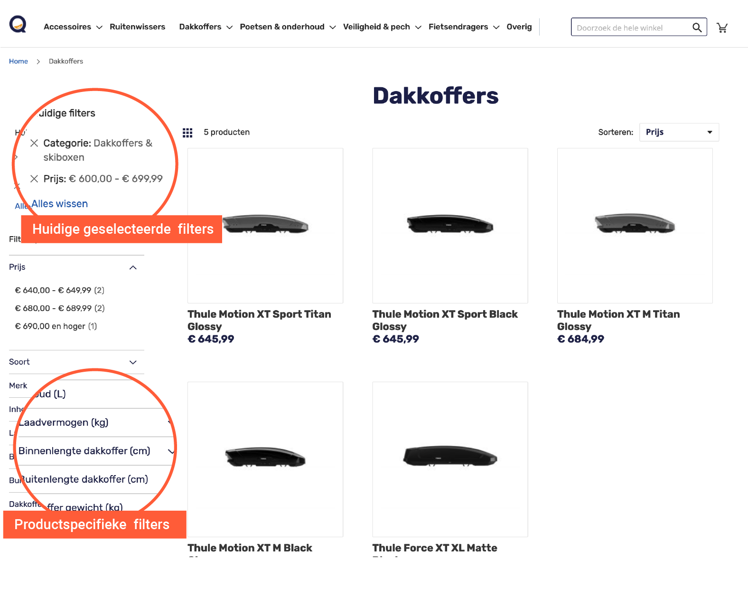Open the Dakkoffers menu item
Viewport: 748px width, 596px height.
pos(200,27)
